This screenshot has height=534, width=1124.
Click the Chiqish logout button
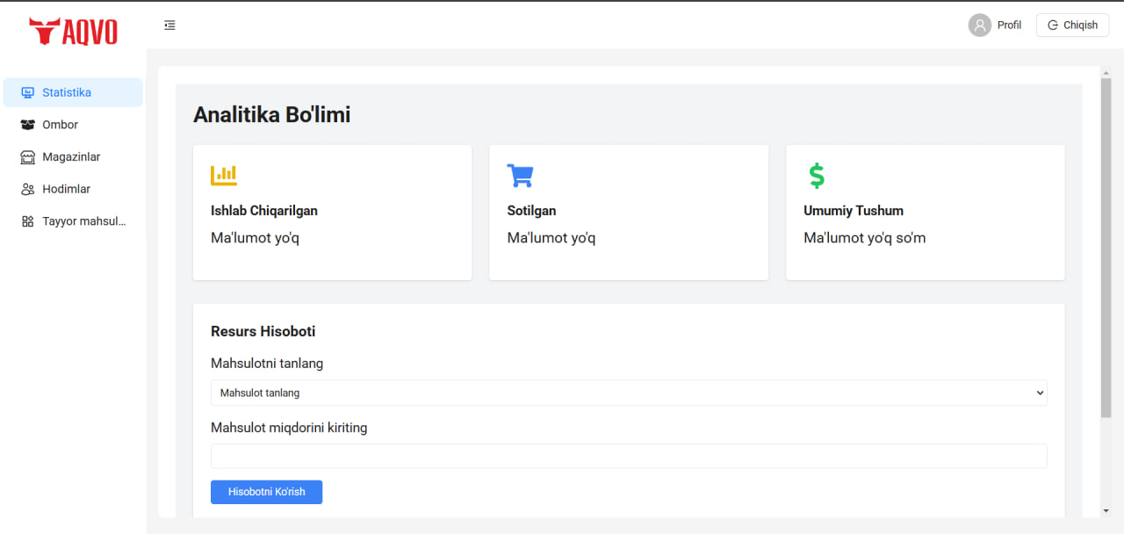(1072, 25)
